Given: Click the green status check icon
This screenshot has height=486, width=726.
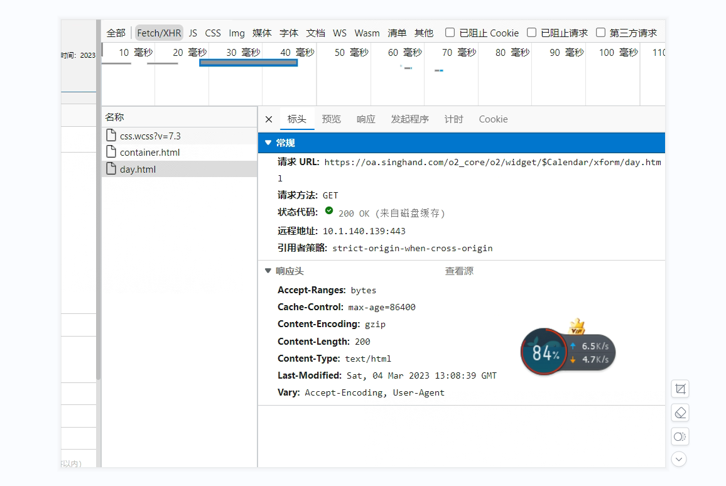Looking at the screenshot, I should tap(329, 211).
